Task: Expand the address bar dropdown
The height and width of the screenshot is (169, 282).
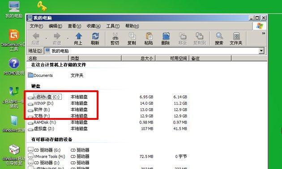Action: click(261, 51)
